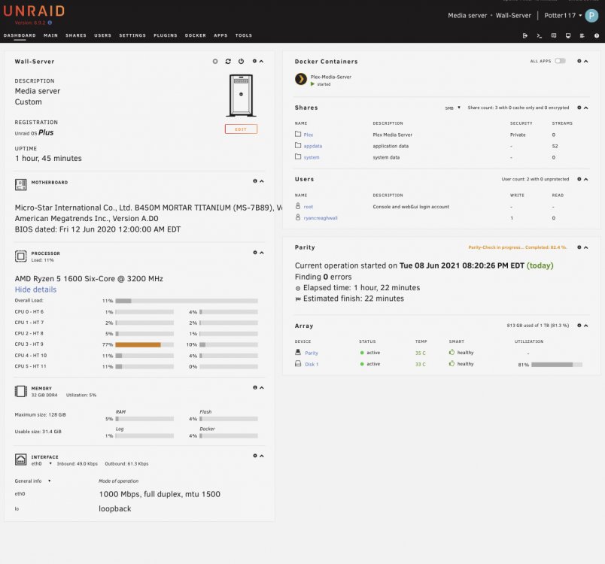Click the Stop array icon in Wall-Server panel
605x564 pixels.
(x=215, y=62)
